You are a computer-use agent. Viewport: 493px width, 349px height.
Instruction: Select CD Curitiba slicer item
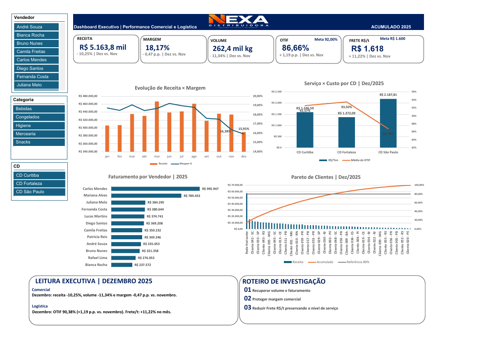pyautogui.click(x=39, y=176)
